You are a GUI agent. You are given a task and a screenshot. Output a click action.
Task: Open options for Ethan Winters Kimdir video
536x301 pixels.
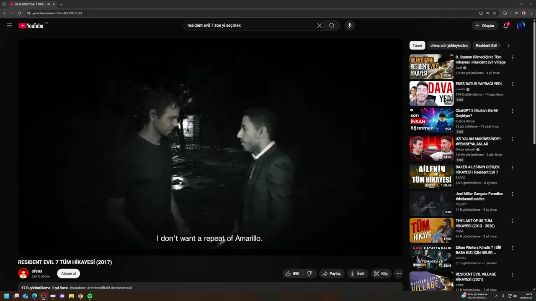tap(513, 248)
